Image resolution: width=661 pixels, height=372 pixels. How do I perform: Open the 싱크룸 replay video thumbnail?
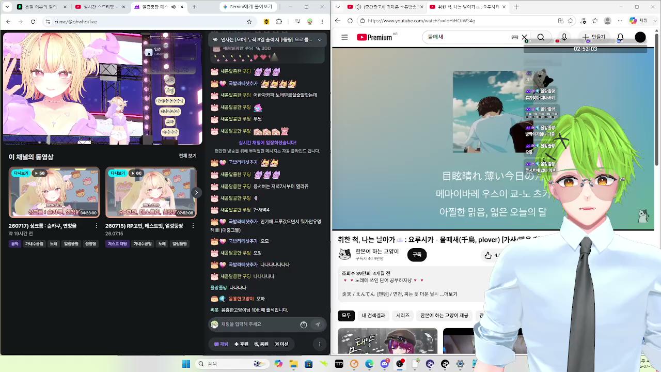tap(54, 192)
